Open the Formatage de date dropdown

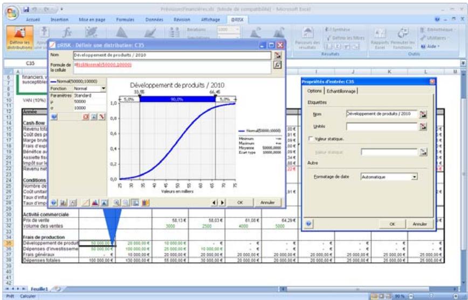click(x=414, y=176)
